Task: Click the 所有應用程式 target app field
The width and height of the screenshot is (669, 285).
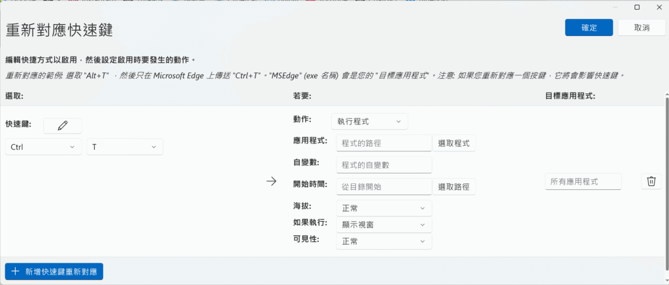Action: click(x=583, y=181)
